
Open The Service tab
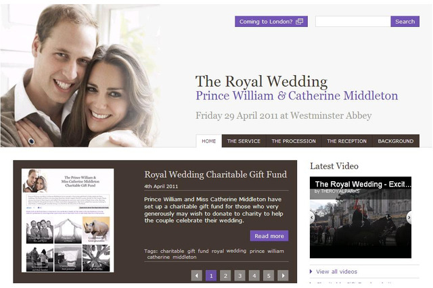[x=244, y=141]
